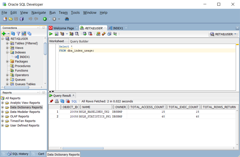This screenshot has width=240, height=157.
Task: Collapse the Indexes tree node
Action: point(7,52)
